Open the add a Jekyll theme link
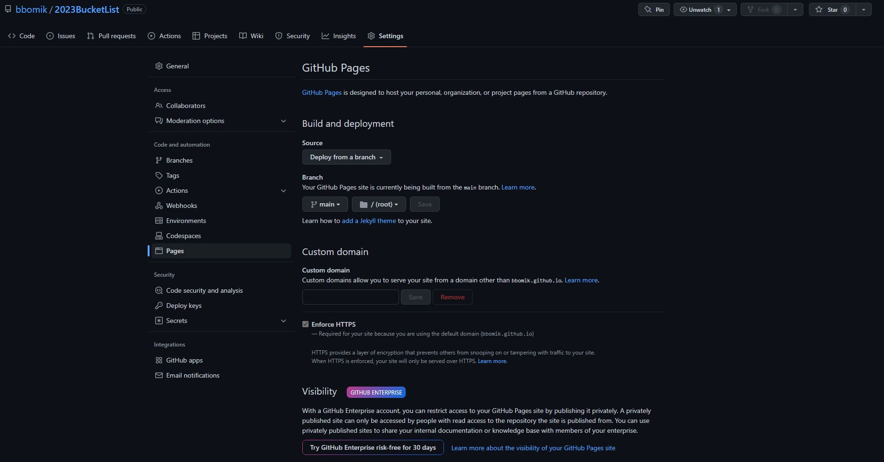Screen dimensions: 884x462 pos(369,221)
